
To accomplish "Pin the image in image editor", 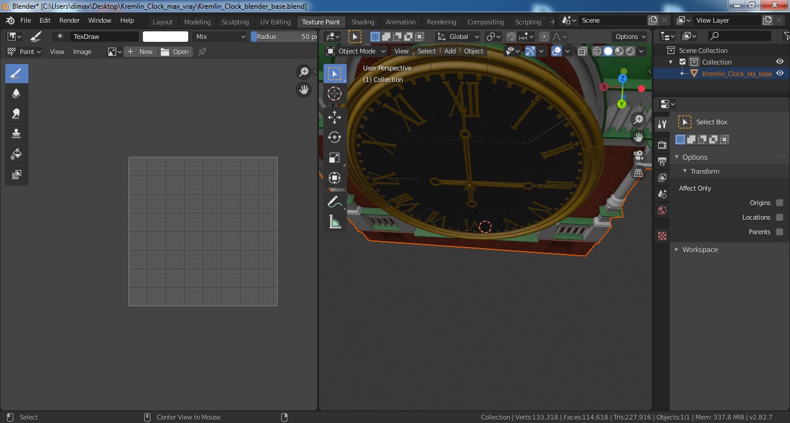I will pyautogui.click(x=202, y=52).
